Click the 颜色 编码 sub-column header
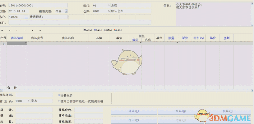Viewport: 254px width, 124px height. point(136,40)
